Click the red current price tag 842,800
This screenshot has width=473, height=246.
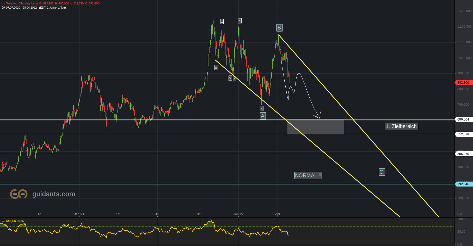(463, 83)
